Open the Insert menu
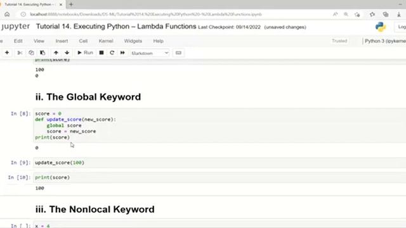Viewport: 406px width, 228px height. [62, 41]
